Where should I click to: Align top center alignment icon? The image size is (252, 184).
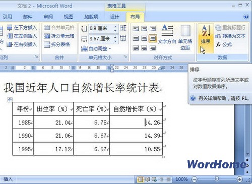144,29
